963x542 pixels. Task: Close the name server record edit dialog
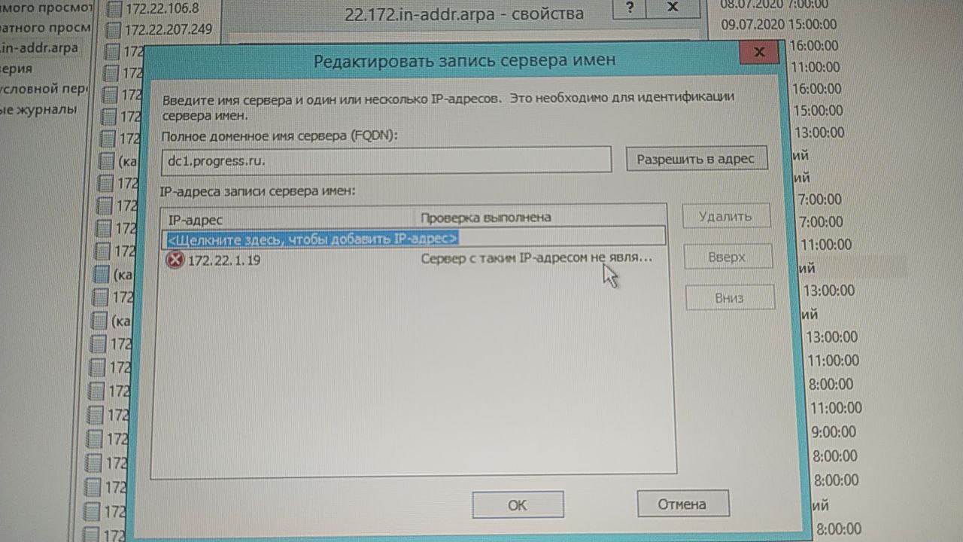(758, 52)
